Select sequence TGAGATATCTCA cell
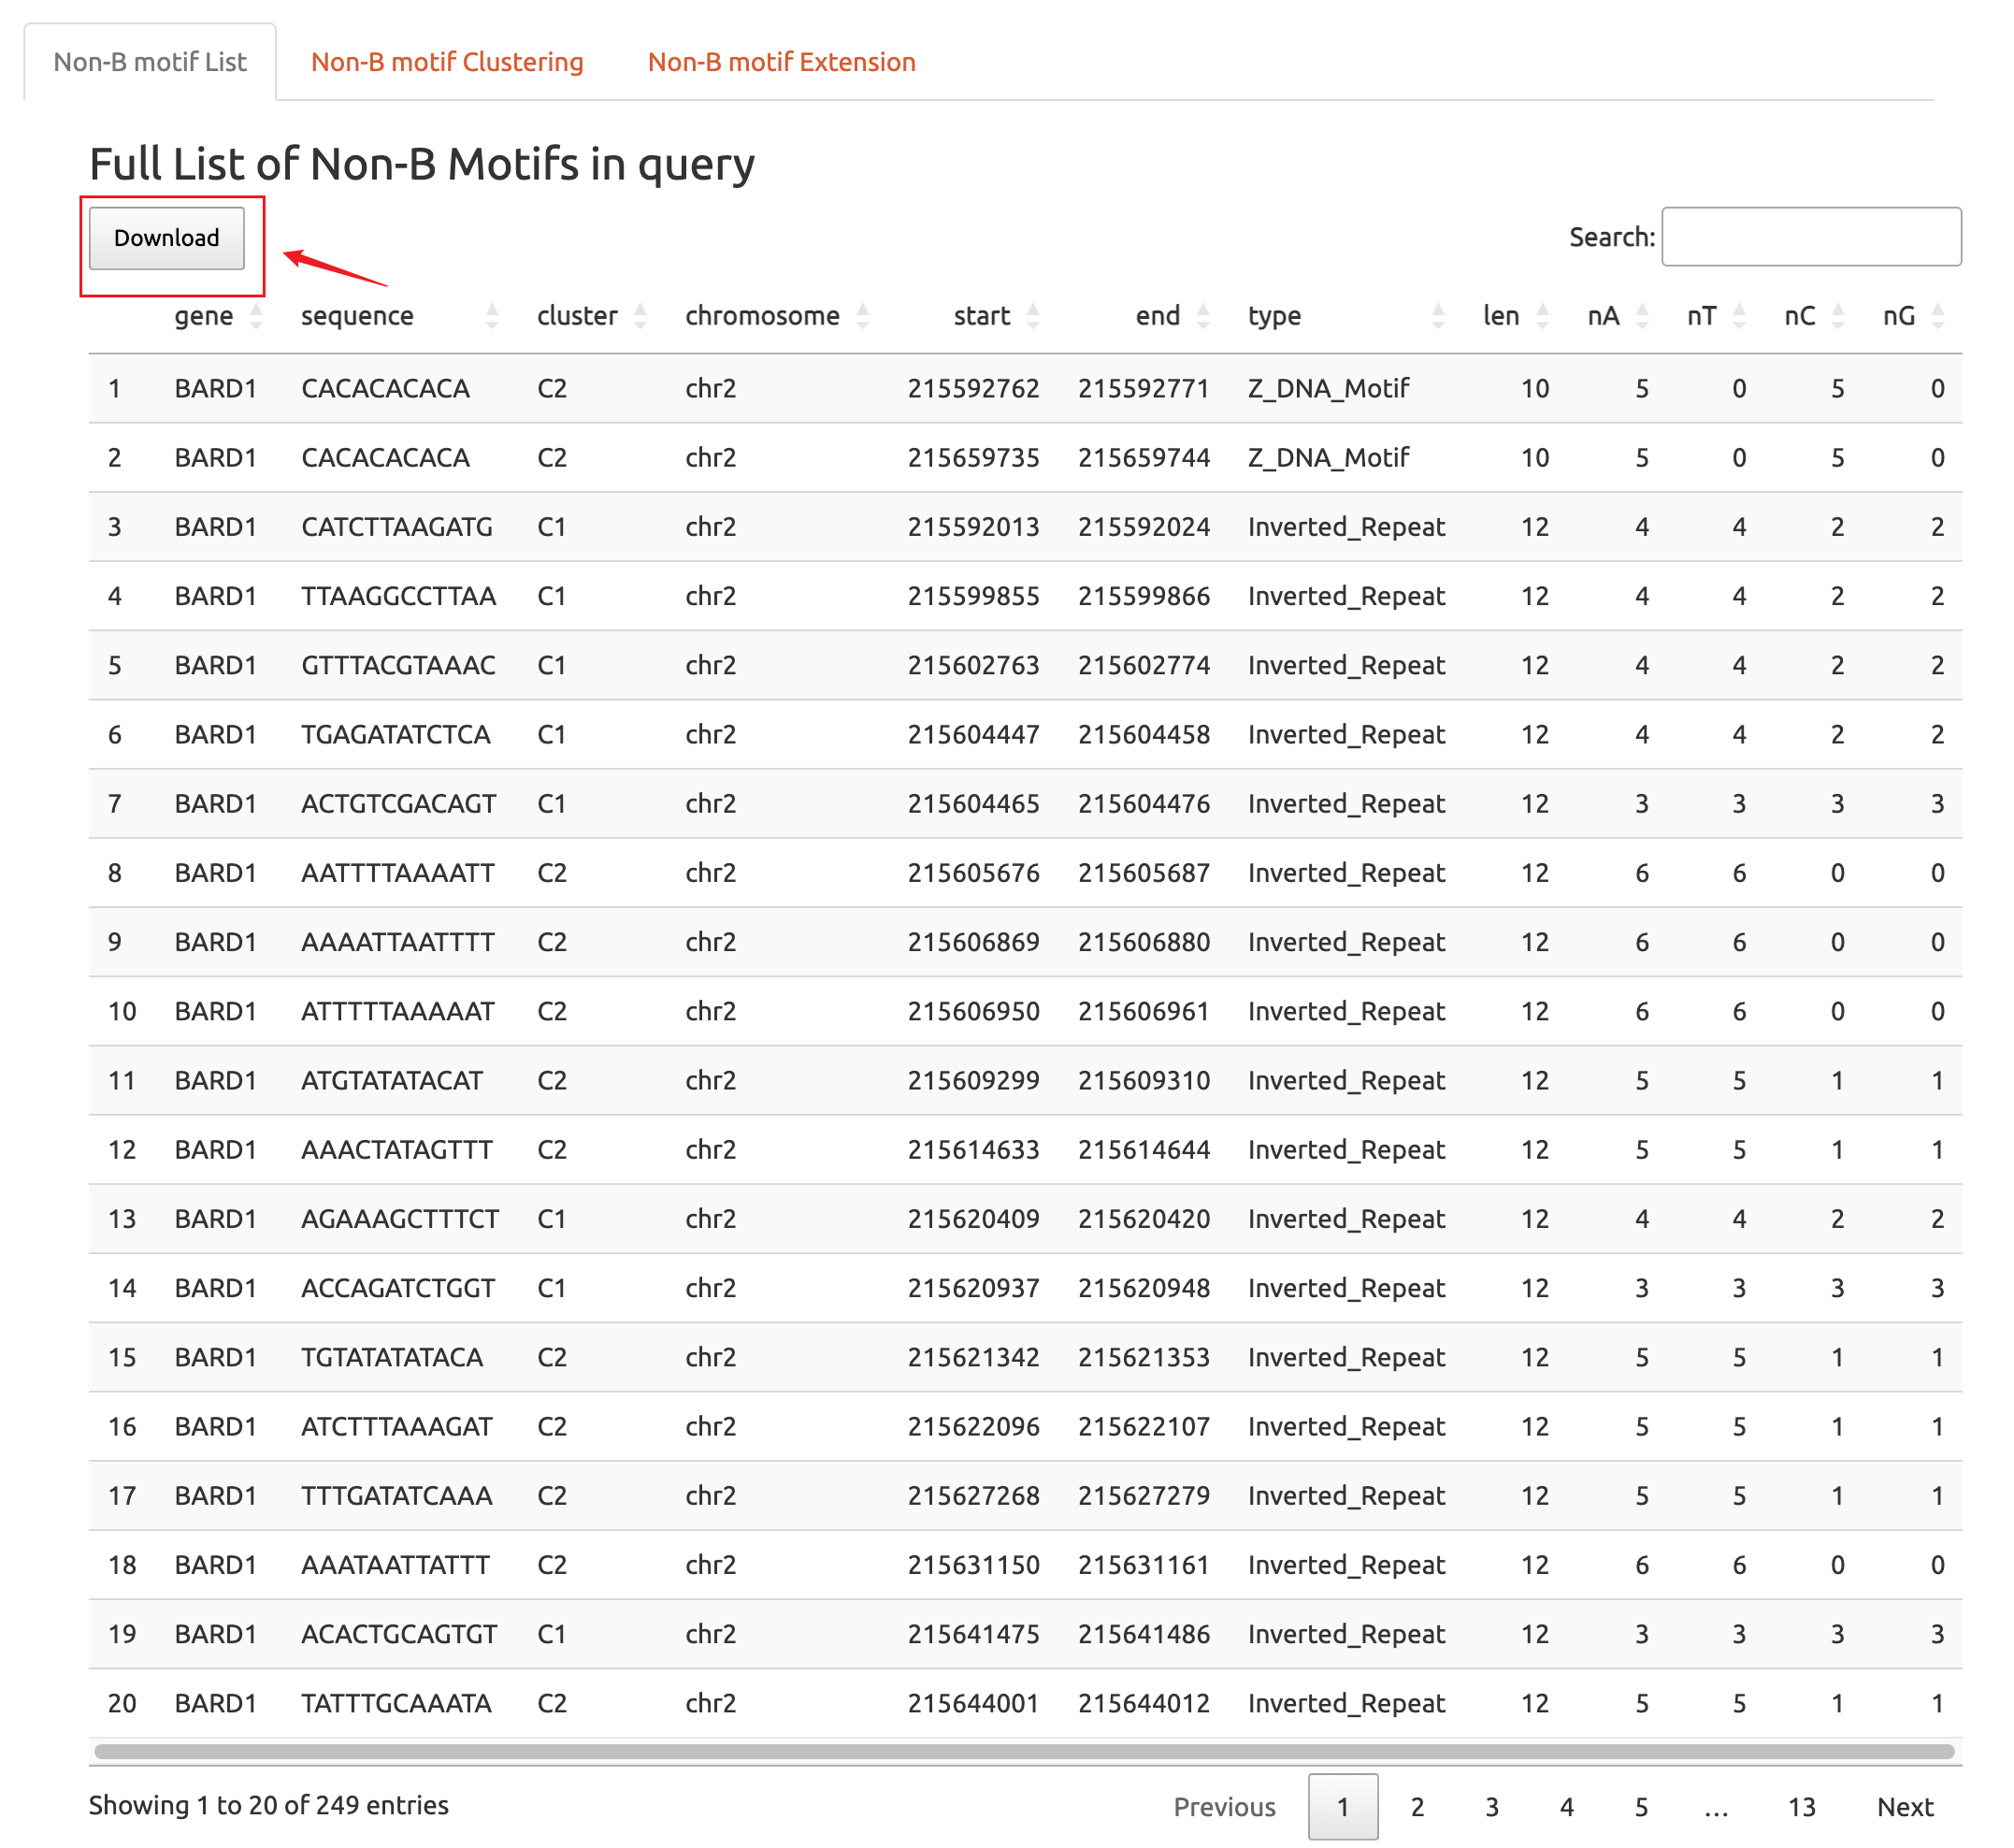 (396, 735)
